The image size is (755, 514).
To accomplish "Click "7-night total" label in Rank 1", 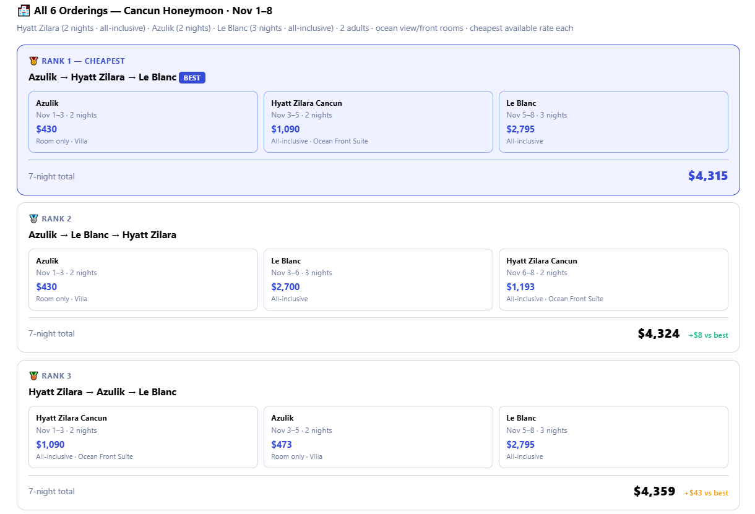I will (x=51, y=176).
